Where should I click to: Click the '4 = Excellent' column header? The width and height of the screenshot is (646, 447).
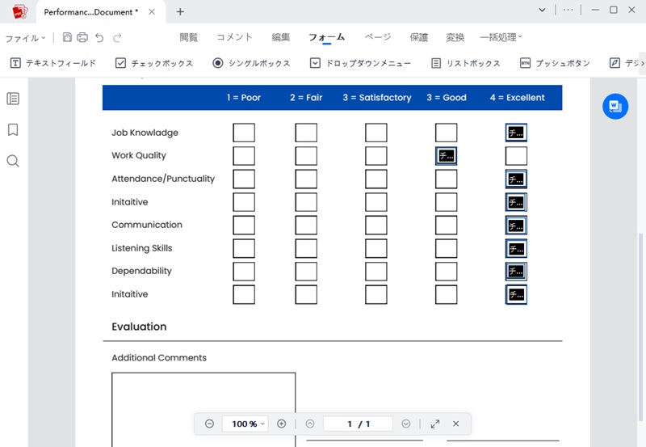click(518, 98)
